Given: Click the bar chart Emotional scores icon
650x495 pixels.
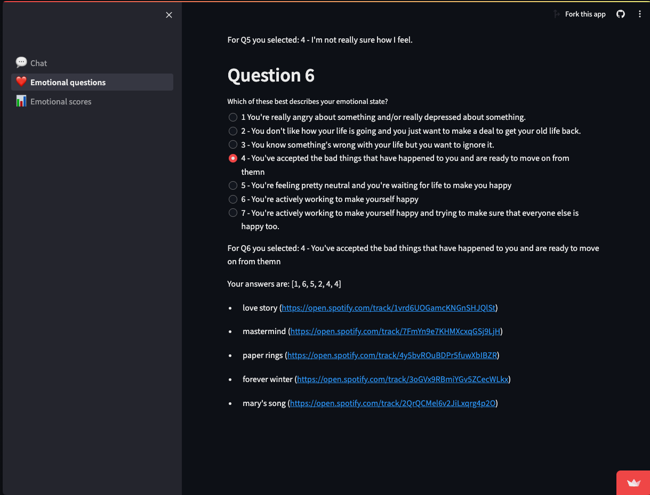Looking at the screenshot, I should [21, 101].
